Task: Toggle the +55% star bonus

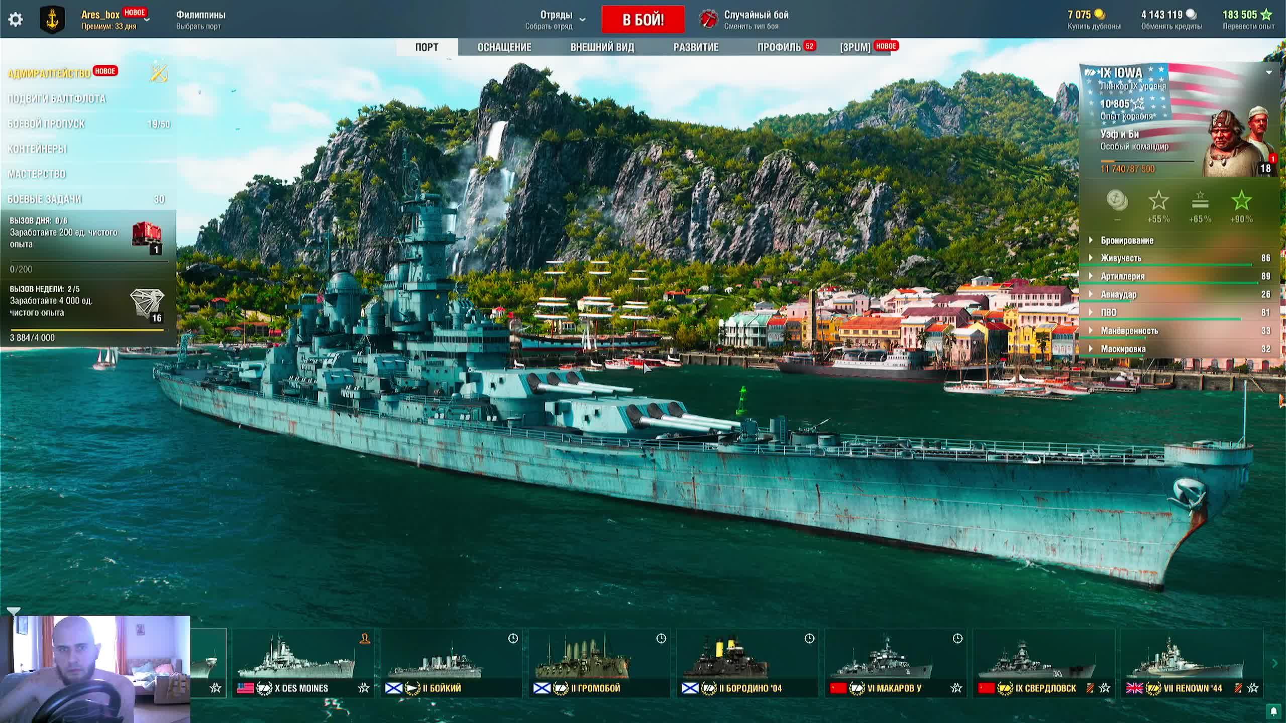Action: click(x=1158, y=201)
